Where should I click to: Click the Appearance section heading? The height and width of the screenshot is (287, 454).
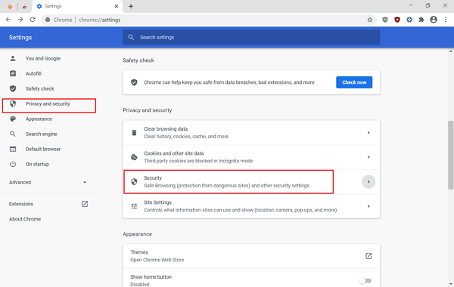(137, 234)
